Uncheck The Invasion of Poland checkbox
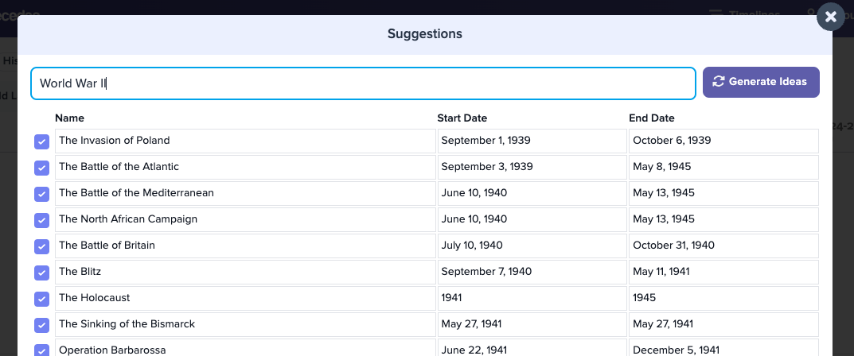 (42, 141)
